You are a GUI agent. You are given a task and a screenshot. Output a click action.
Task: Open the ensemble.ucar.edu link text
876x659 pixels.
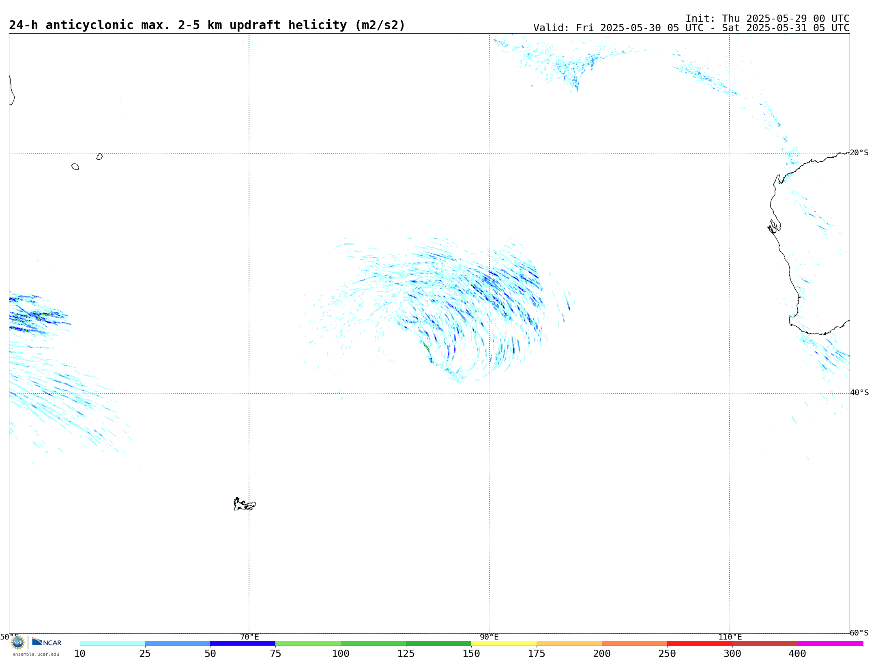click(x=36, y=654)
